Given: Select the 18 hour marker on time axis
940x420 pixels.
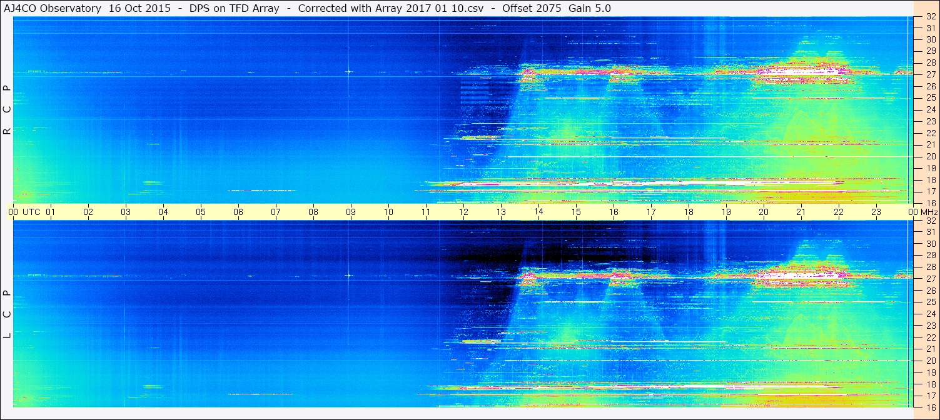Looking at the screenshot, I should 689,212.
